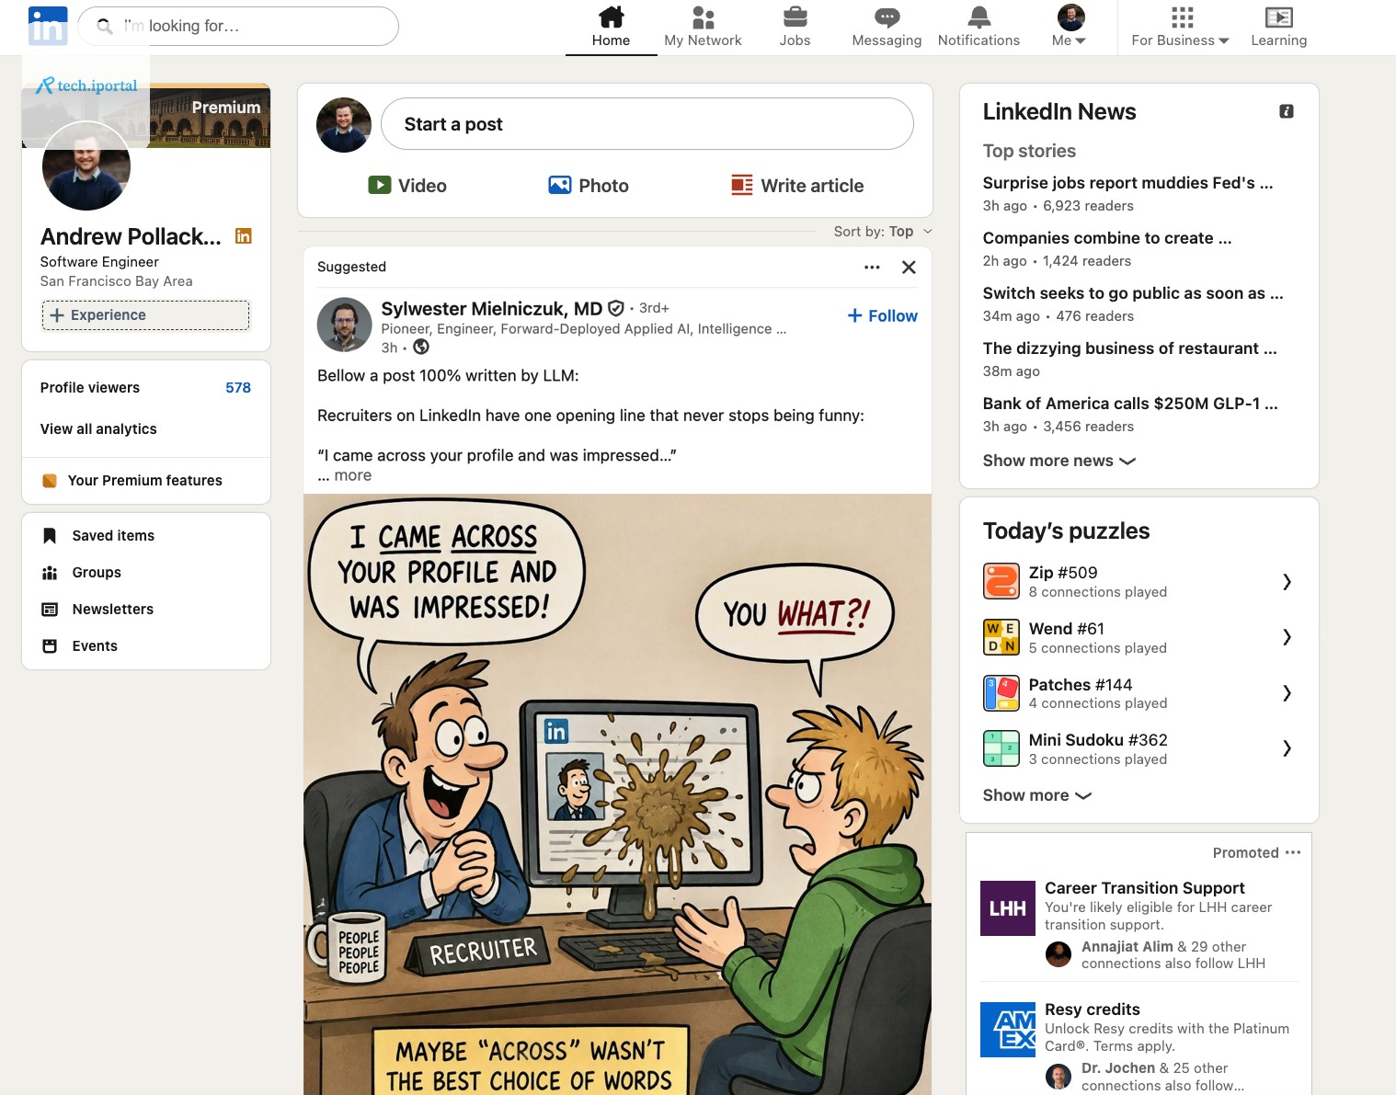Screen dimensions: 1396x1095
Task: Add a Photo to a post
Action: click(589, 186)
